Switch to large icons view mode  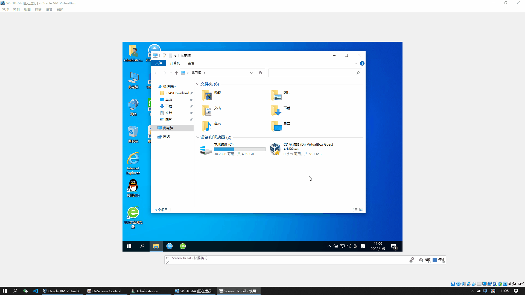[x=361, y=210]
